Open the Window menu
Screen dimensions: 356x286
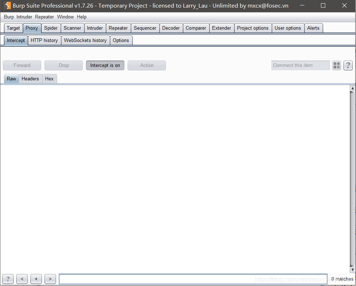click(x=65, y=17)
